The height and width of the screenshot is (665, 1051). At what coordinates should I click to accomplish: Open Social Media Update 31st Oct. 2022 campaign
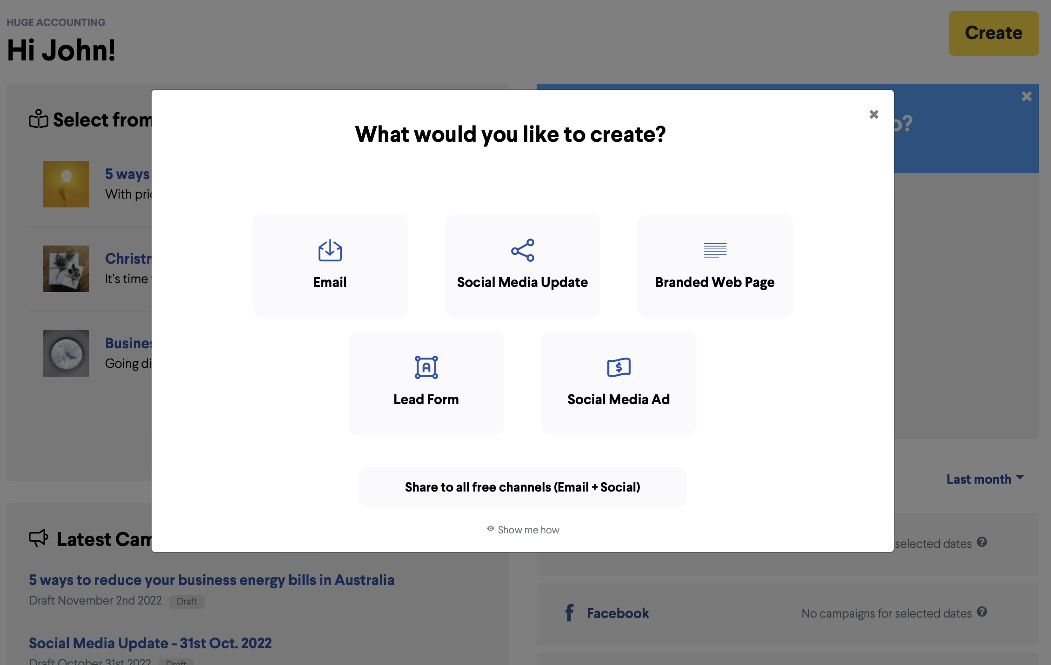(x=150, y=643)
